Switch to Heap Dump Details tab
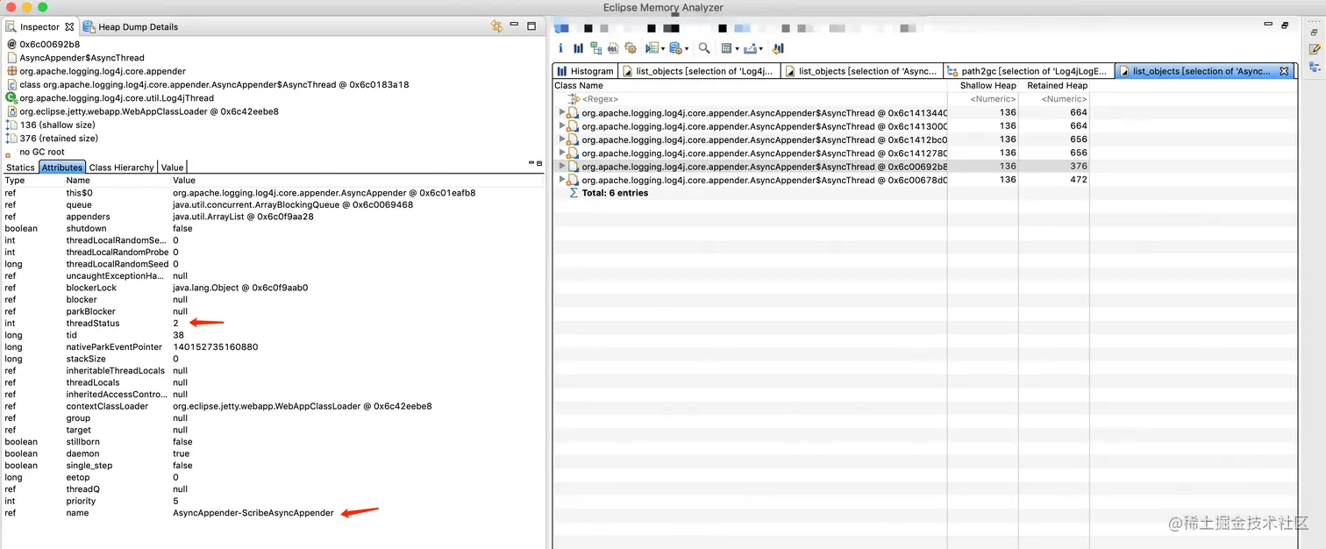 [131, 27]
